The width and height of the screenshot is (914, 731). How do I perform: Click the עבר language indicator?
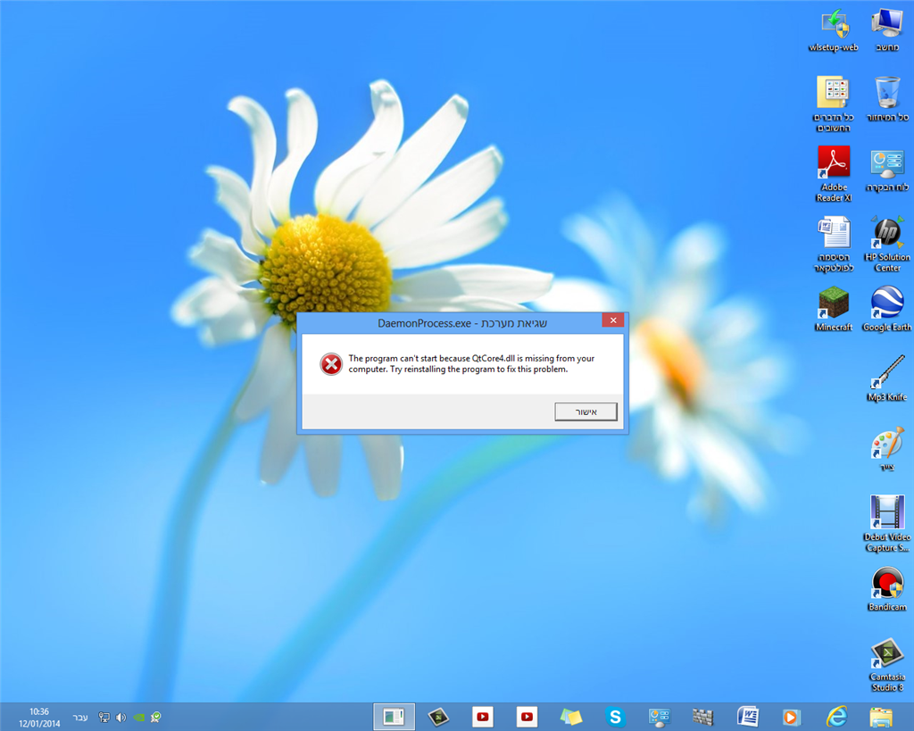click(80, 717)
